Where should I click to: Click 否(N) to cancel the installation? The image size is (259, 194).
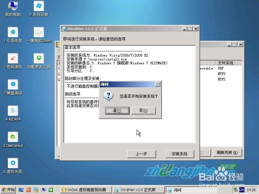coord(143,111)
